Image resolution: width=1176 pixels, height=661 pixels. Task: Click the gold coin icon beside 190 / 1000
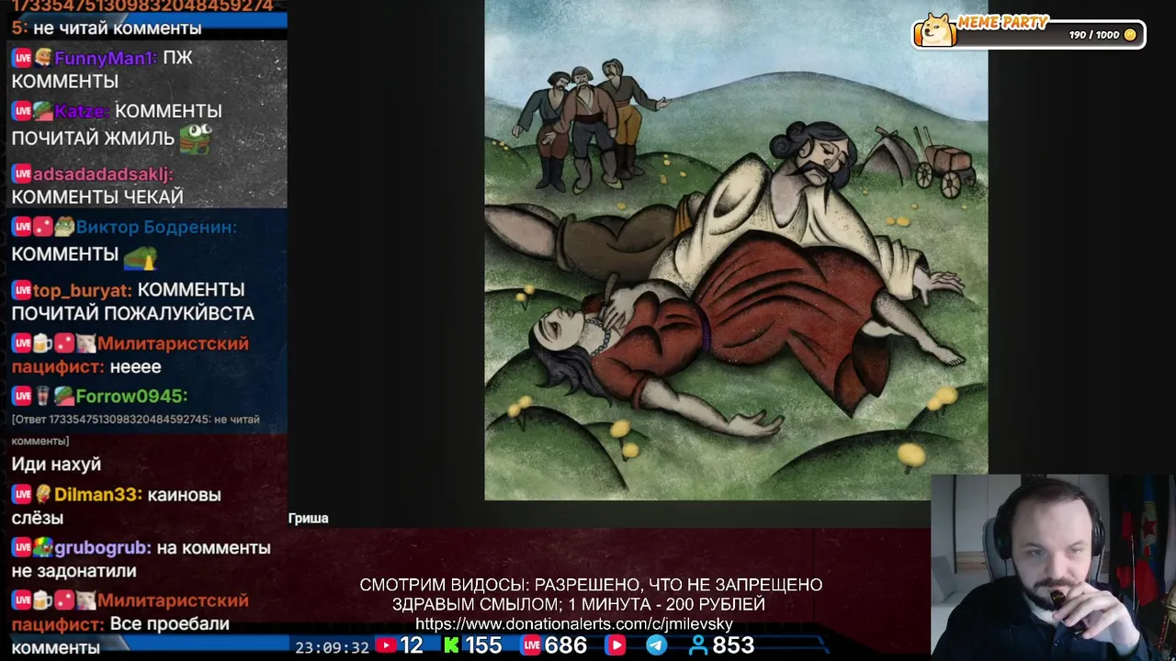coord(1130,35)
